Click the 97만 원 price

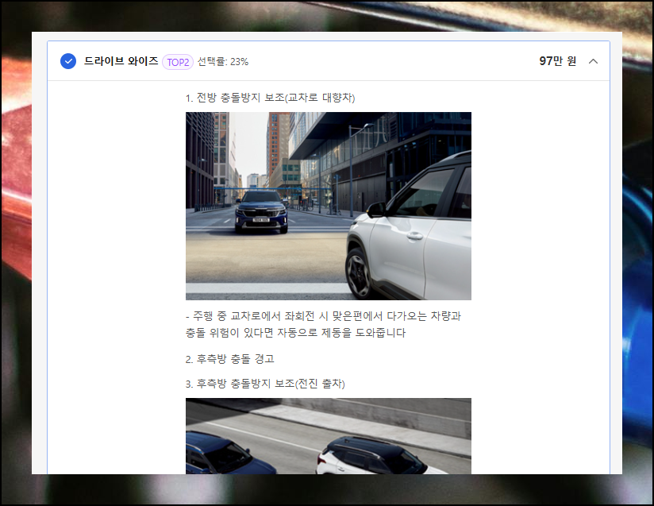click(x=558, y=61)
